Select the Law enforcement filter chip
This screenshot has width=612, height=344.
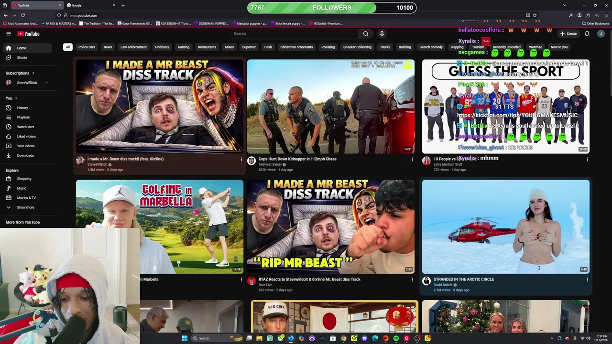point(133,47)
